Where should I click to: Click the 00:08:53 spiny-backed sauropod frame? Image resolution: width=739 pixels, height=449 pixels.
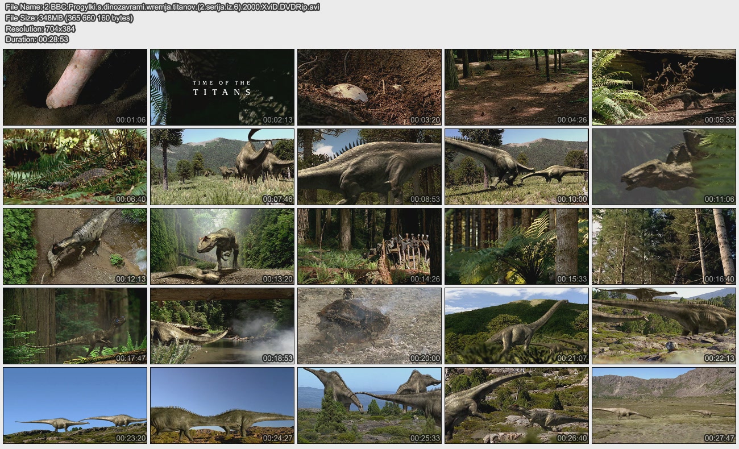click(369, 167)
